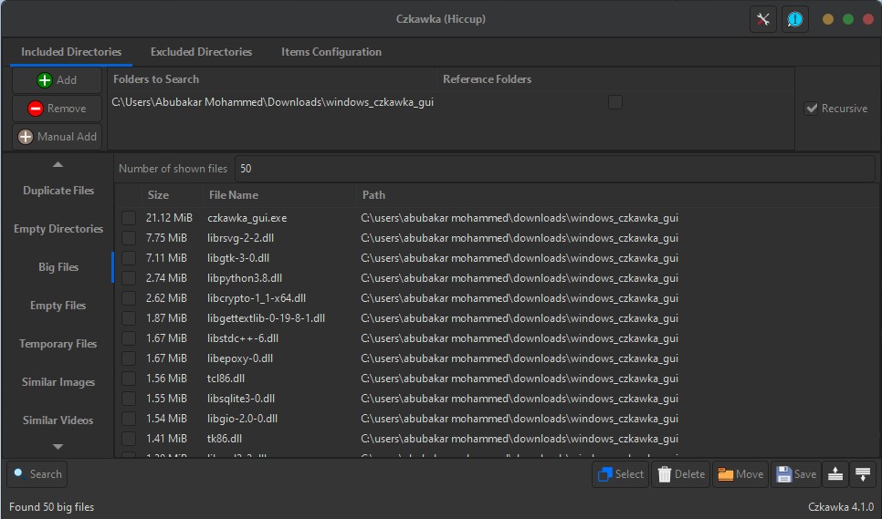Image resolution: width=882 pixels, height=519 pixels.
Task: Toggle bottom panel with the rightmost arrow icon
Action: [862, 474]
